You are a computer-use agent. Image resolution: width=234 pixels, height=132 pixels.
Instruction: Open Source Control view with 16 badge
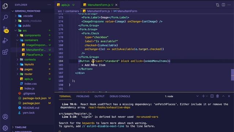click(5, 29)
